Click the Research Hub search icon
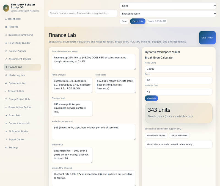220x186 pixels. click(6, 91)
